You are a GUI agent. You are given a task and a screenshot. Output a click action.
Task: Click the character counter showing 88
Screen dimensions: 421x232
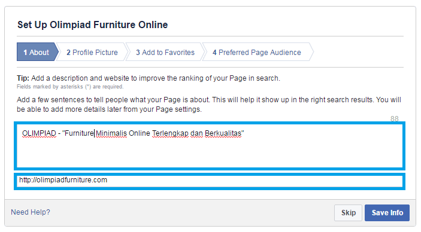395,118
